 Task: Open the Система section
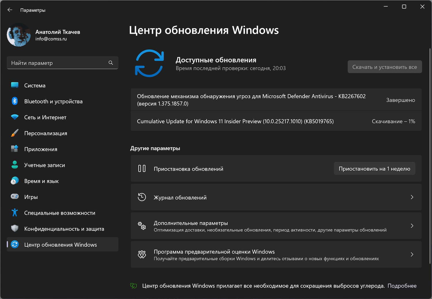35,85
